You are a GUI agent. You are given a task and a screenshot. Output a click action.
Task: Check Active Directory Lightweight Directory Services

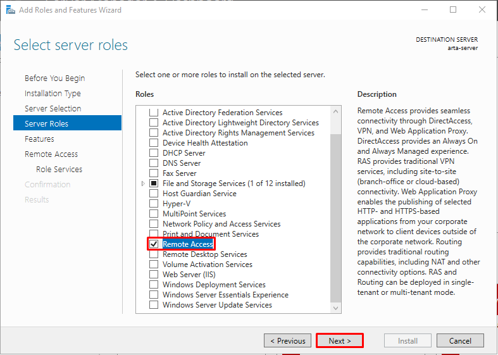tap(154, 123)
